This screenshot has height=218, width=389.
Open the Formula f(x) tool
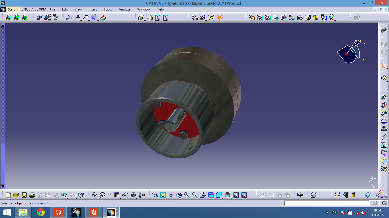[x=95, y=195]
